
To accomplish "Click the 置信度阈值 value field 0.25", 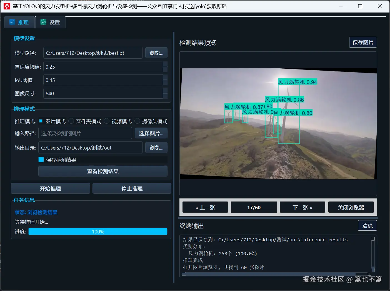I will point(103,67).
